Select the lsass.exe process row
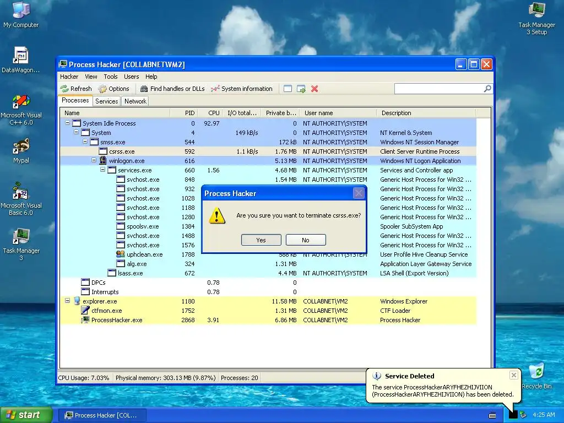 coord(268,273)
